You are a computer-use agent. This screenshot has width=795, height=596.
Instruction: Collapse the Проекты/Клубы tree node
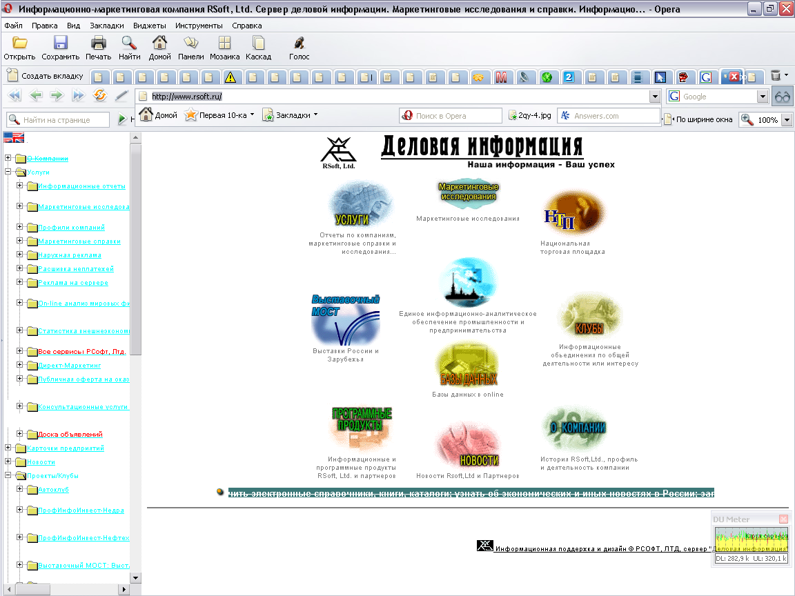pos(8,475)
